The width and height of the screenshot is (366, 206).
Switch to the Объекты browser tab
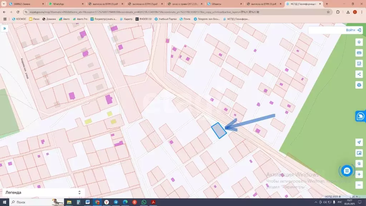(225, 4)
